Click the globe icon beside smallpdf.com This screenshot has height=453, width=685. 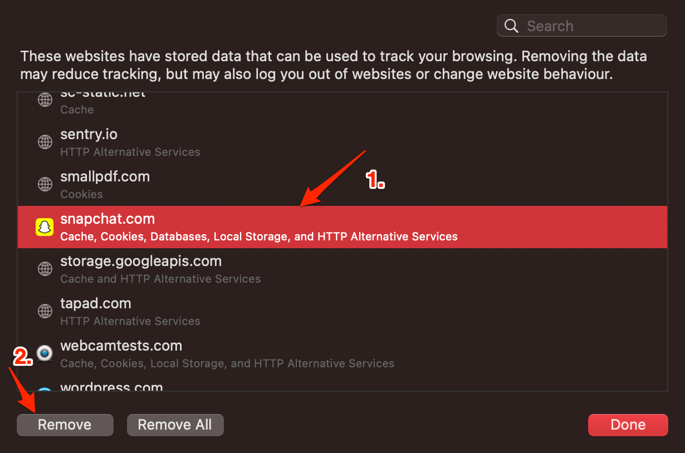point(45,184)
